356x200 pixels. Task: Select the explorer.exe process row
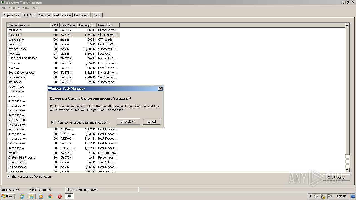(63, 49)
